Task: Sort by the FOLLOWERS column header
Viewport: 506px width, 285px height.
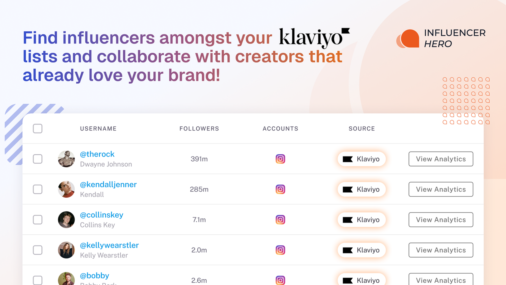Action: [x=199, y=129]
